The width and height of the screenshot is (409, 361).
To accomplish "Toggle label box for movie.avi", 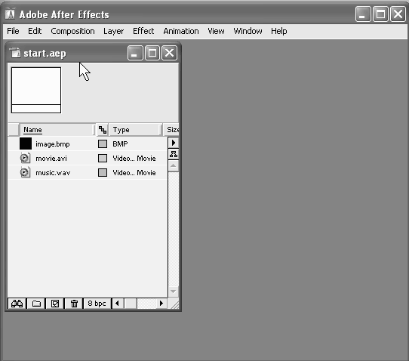I will [x=103, y=158].
